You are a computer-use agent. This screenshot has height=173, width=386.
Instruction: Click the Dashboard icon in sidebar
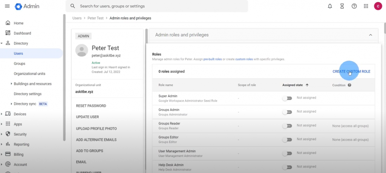(x=8, y=33)
